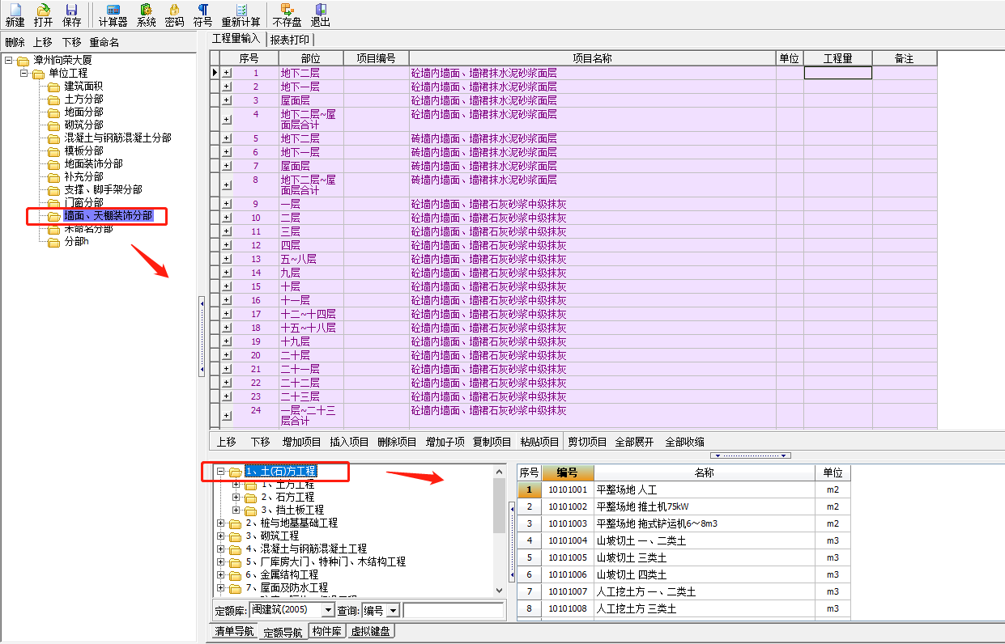Click the 全部展开 button
This screenshot has width=1005, height=644.
click(x=634, y=442)
